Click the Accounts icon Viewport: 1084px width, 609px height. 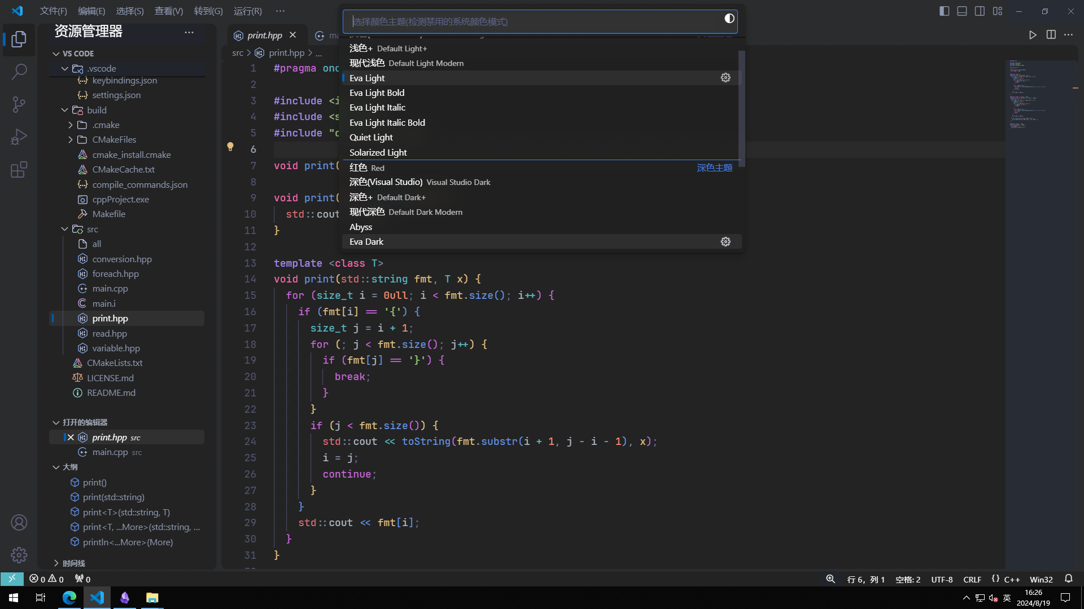tap(19, 523)
